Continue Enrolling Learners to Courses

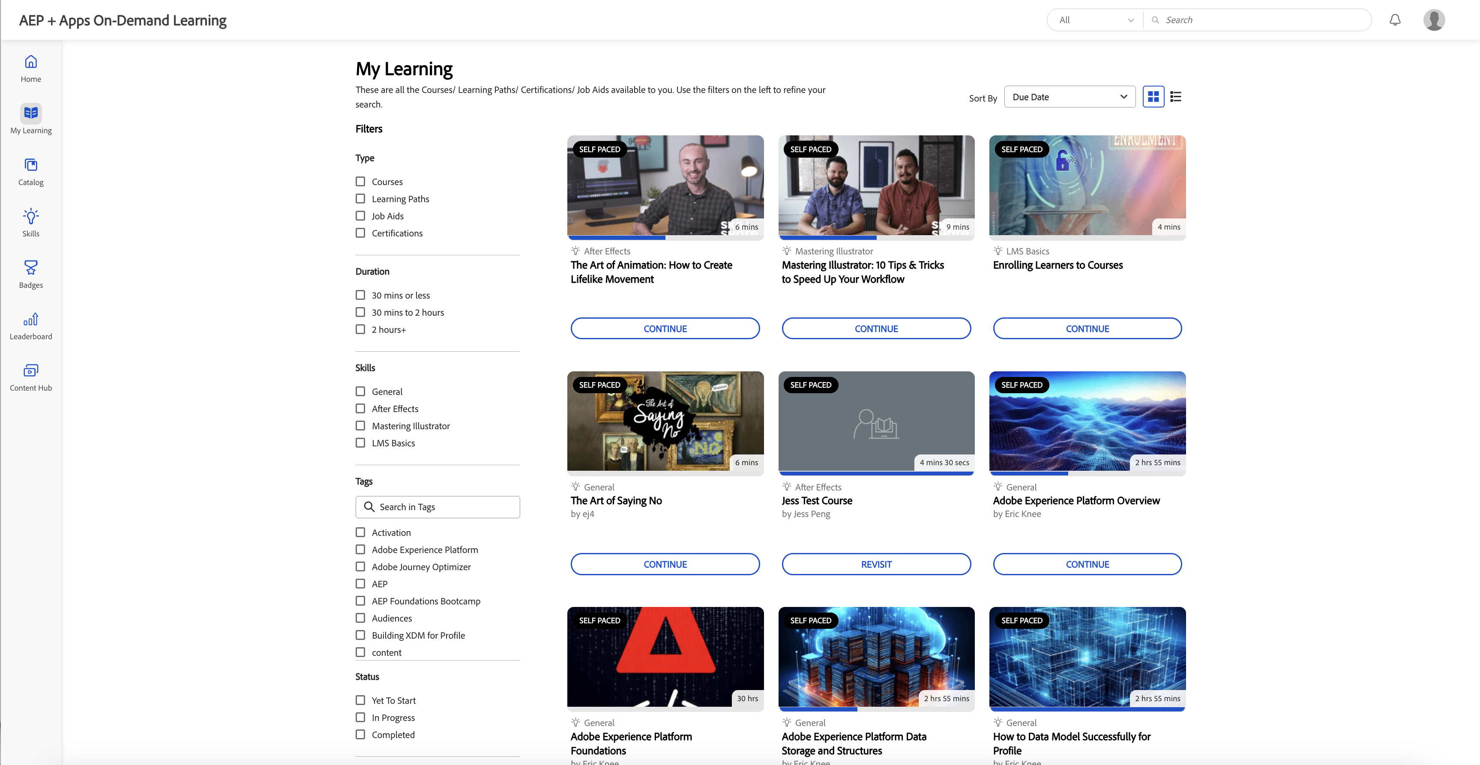pos(1087,329)
